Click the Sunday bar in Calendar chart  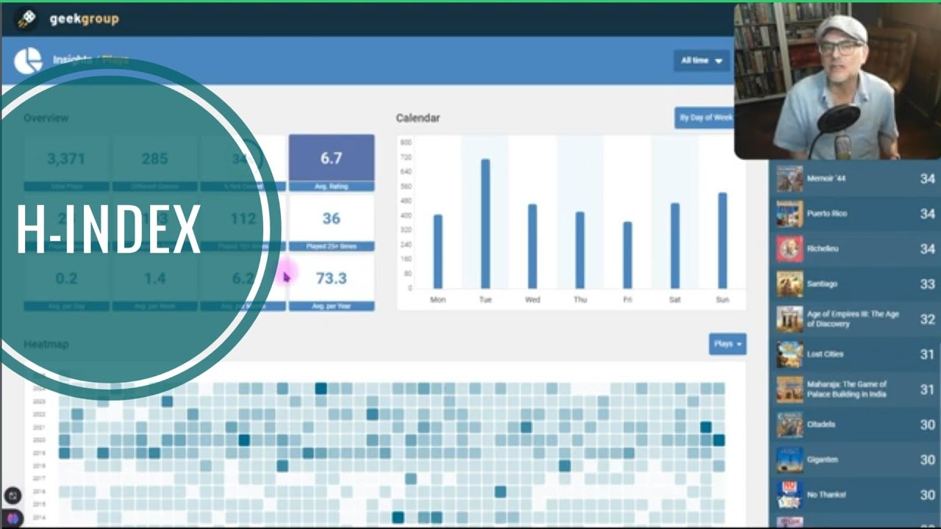point(723,240)
